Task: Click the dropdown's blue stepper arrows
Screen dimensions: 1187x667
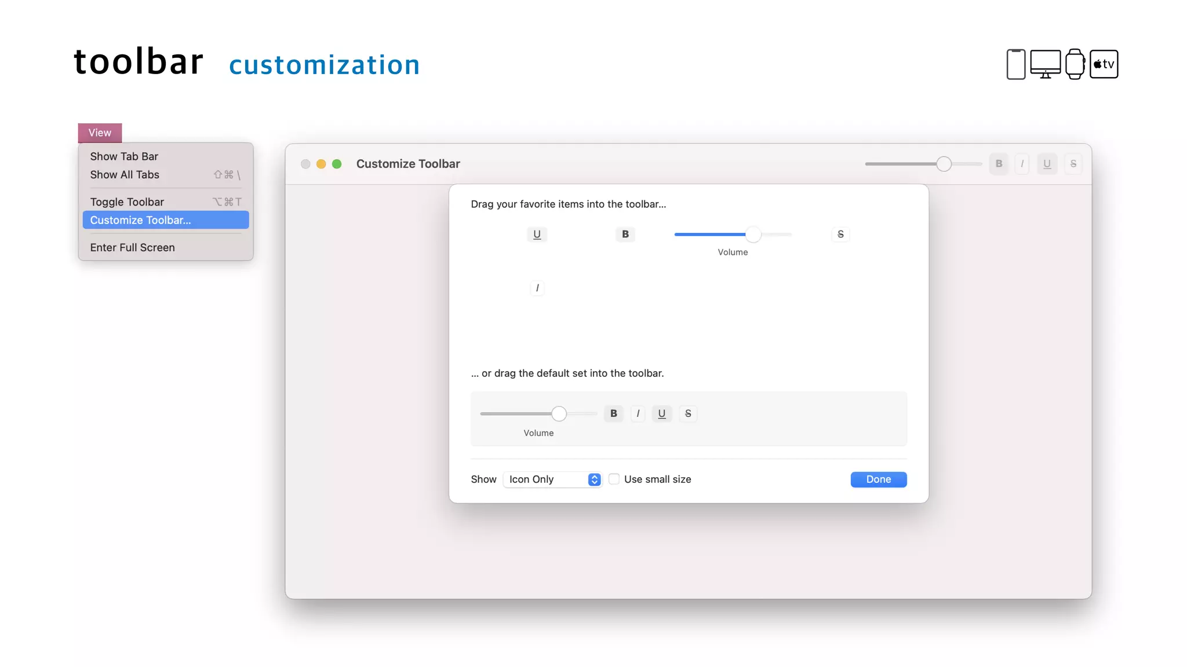Action: click(x=594, y=479)
